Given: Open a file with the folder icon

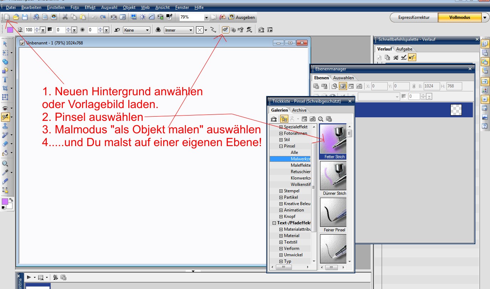Looking at the screenshot, I should tap(16, 17).
